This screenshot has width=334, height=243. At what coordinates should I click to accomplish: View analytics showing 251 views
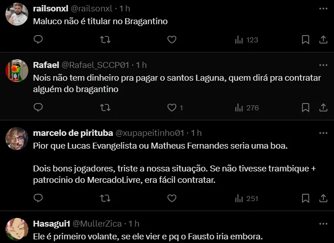pos(246,198)
